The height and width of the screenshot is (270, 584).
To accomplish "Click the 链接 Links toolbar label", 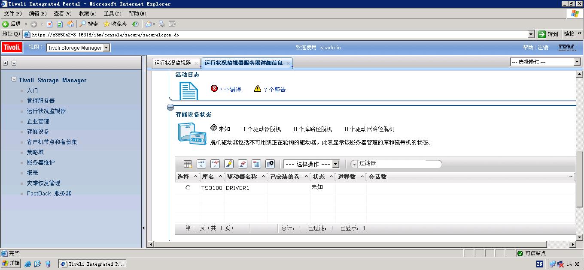I will tap(569, 34).
